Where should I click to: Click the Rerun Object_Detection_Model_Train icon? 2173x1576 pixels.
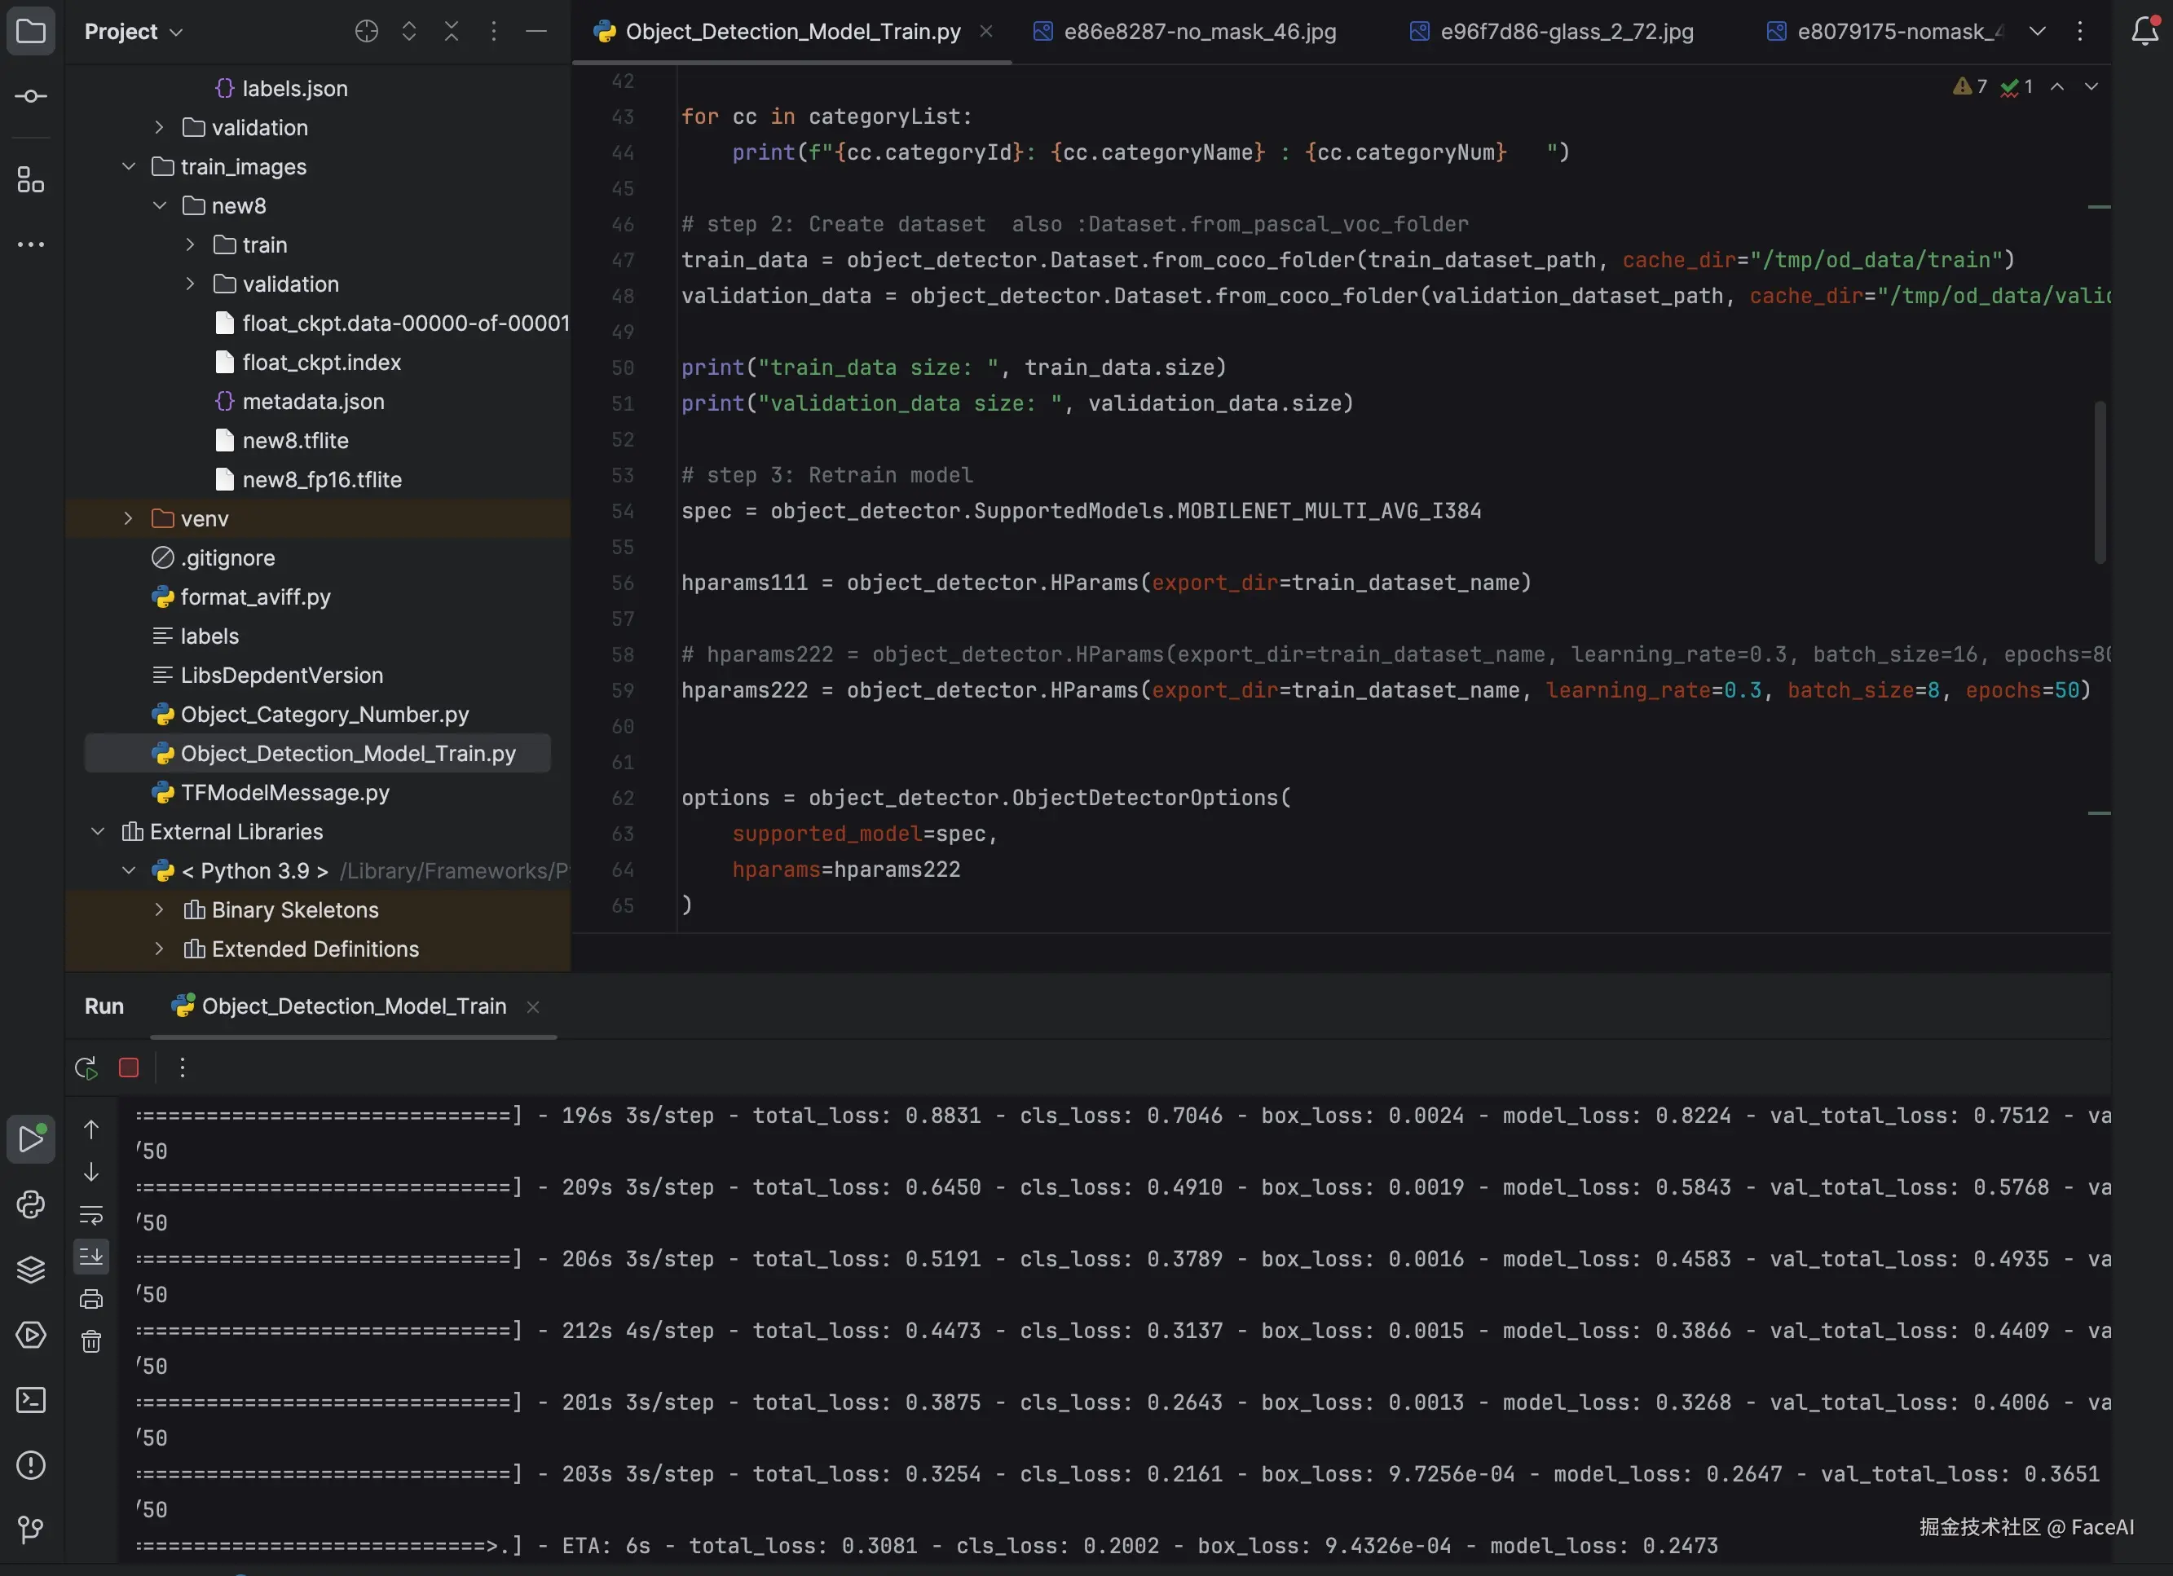tap(86, 1068)
